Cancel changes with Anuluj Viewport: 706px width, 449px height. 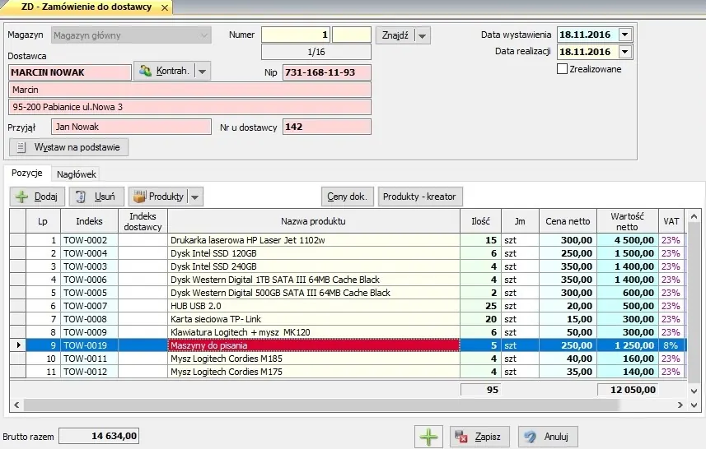[x=548, y=437]
